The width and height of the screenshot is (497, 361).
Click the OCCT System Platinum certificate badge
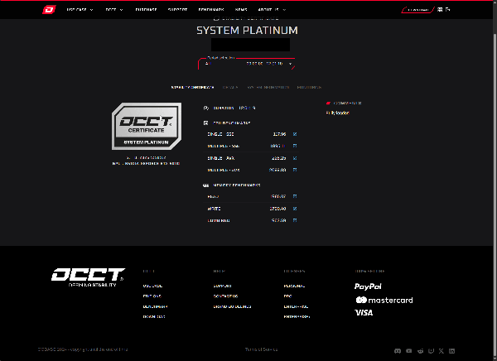(x=147, y=126)
